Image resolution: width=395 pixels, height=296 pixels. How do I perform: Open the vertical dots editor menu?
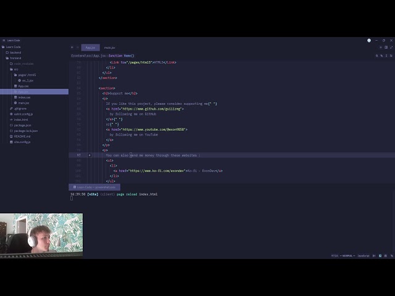pyautogui.click(x=386, y=55)
